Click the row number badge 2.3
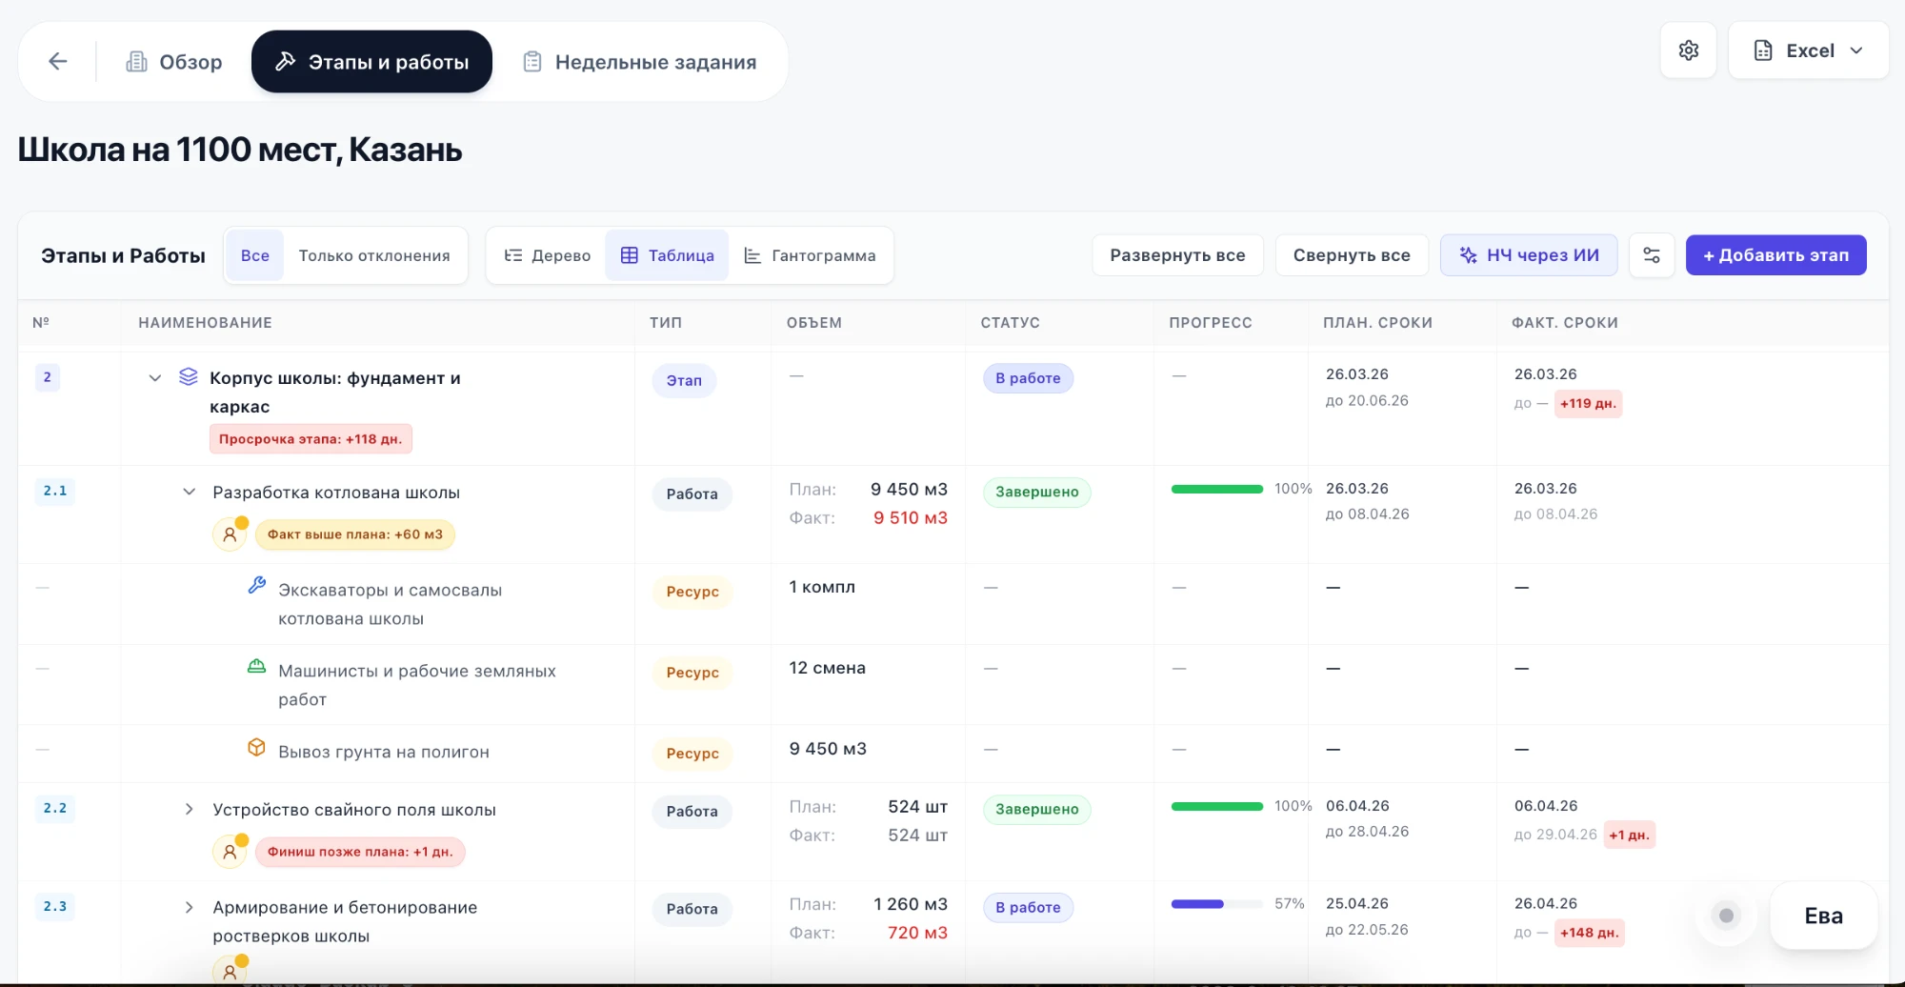Image resolution: width=1905 pixels, height=987 pixels. (55, 906)
